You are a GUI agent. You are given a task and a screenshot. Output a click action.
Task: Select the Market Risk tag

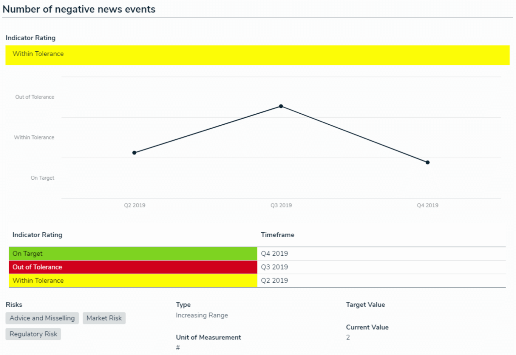(x=104, y=318)
